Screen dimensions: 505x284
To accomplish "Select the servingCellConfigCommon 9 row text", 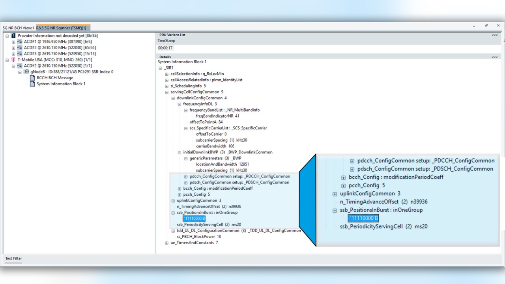I will (x=197, y=92).
